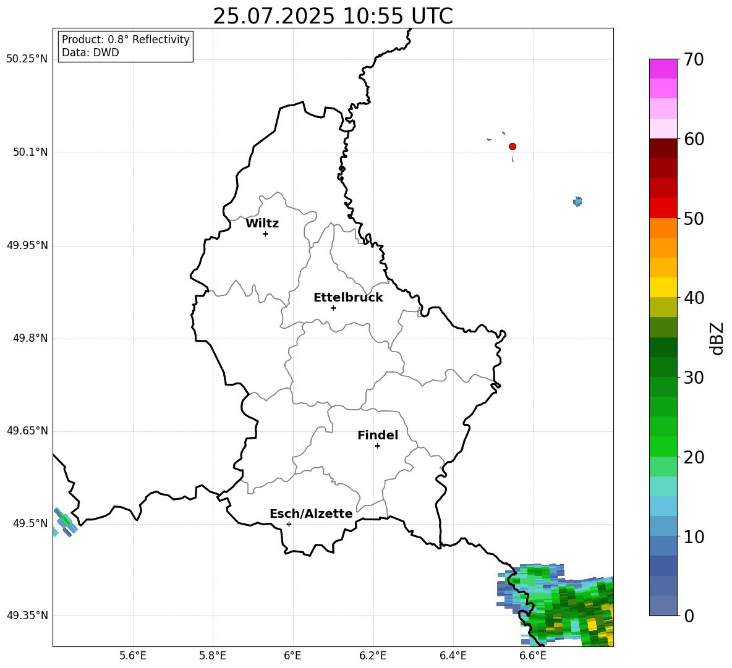Click the 5.6°E longitude label
This screenshot has height=668, width=732.
[x=133, y=656]
